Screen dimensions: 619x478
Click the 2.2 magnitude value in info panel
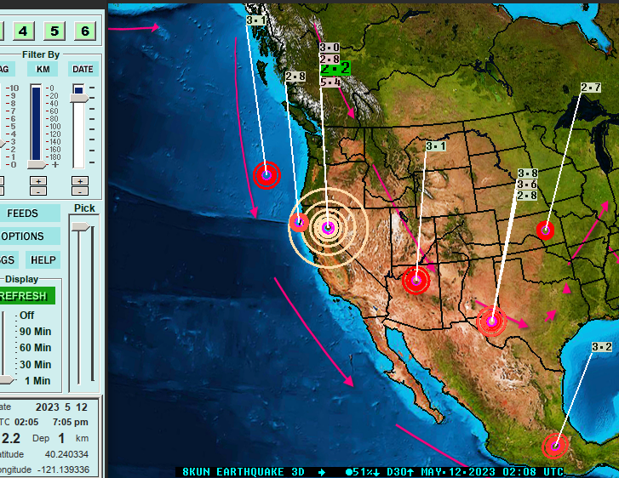pos(11,438)
